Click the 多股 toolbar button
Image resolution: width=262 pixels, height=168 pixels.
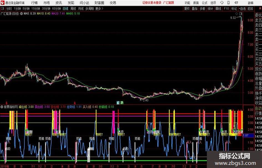point(202,9)
